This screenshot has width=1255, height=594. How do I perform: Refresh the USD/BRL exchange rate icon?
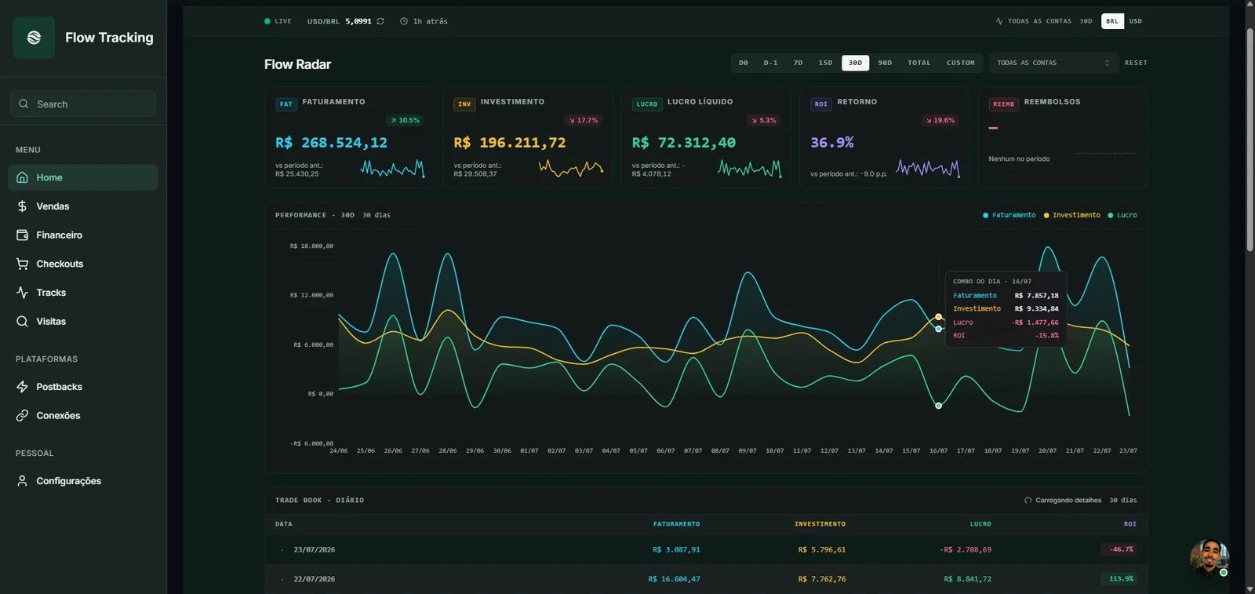tap(380, 21)
